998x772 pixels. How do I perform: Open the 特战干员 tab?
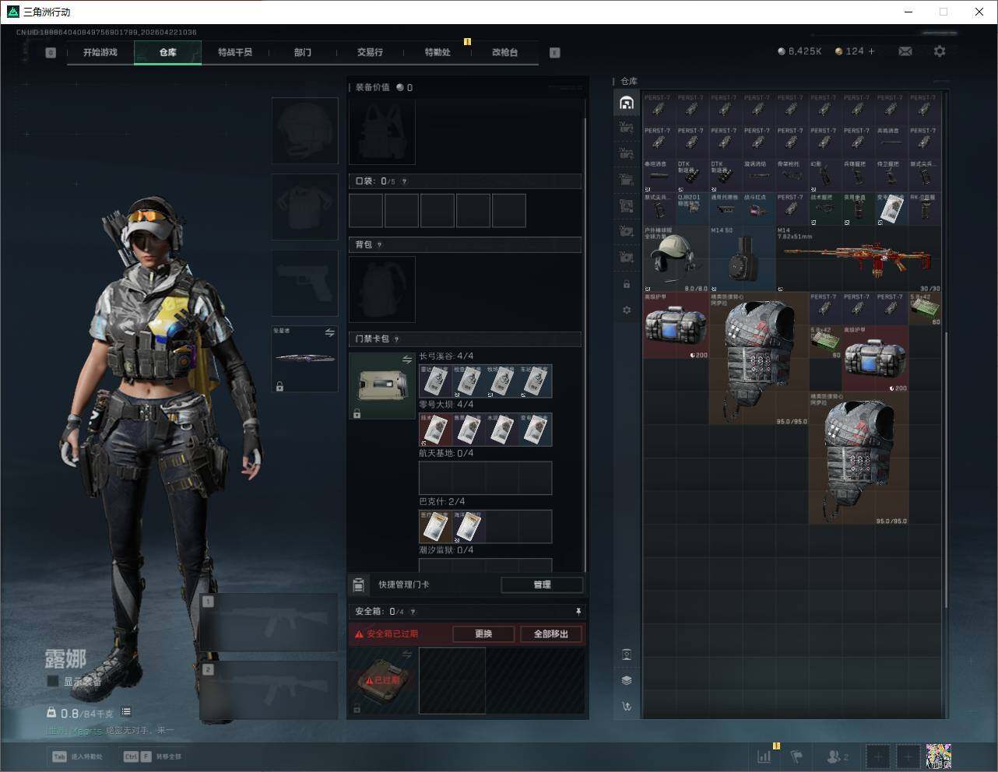coord(235,52)
